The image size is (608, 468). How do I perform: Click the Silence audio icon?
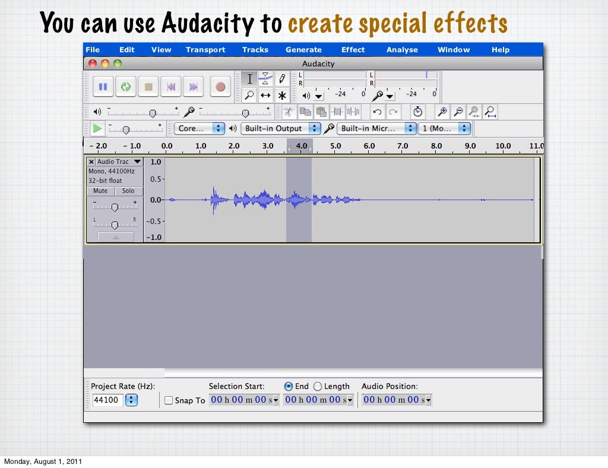[353, 112]
